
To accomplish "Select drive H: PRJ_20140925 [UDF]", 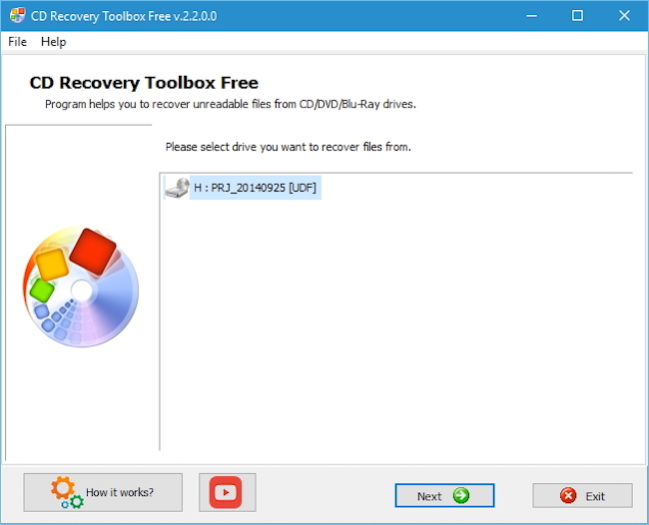I will point(255,188).
